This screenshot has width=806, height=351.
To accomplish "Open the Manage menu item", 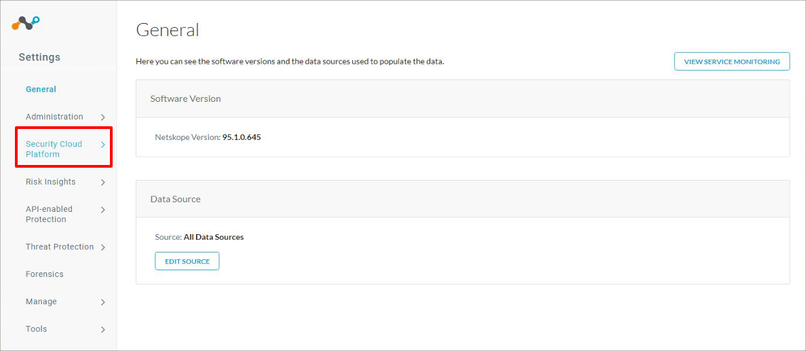I will point(41,301).
